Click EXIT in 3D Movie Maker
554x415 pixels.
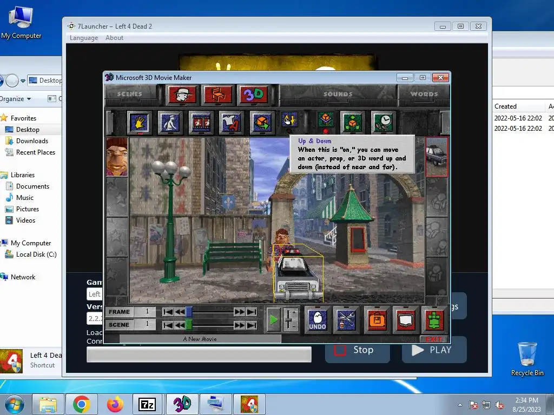click(x=434, y=339)
